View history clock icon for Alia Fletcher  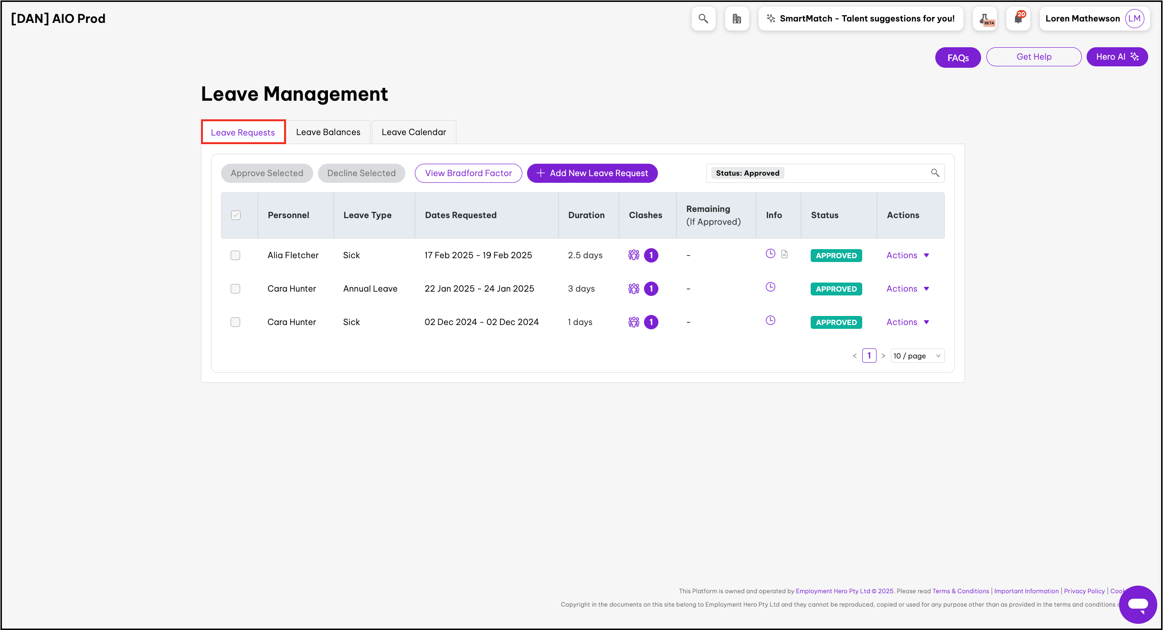[x=770, y=253]
